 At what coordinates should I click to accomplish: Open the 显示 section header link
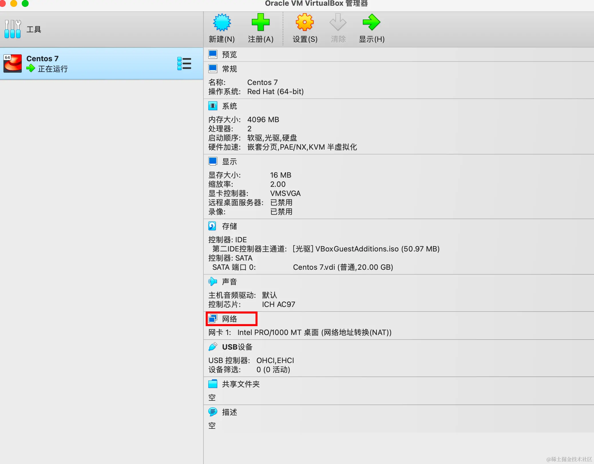click(x=229, y=162)
